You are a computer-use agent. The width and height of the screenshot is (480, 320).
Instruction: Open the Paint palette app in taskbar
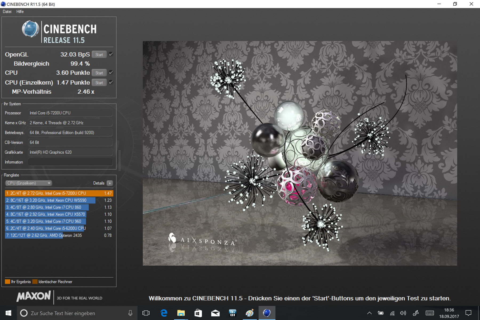point(250,313)
